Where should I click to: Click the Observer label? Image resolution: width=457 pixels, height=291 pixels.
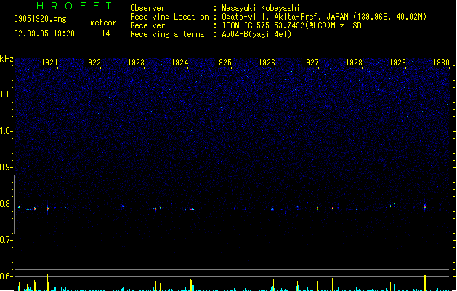pyautogui.click(x=147, y=8)
